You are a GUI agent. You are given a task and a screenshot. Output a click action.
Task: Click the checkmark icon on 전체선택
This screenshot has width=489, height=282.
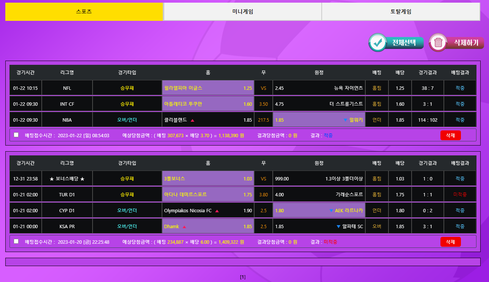tap(378, 43)
